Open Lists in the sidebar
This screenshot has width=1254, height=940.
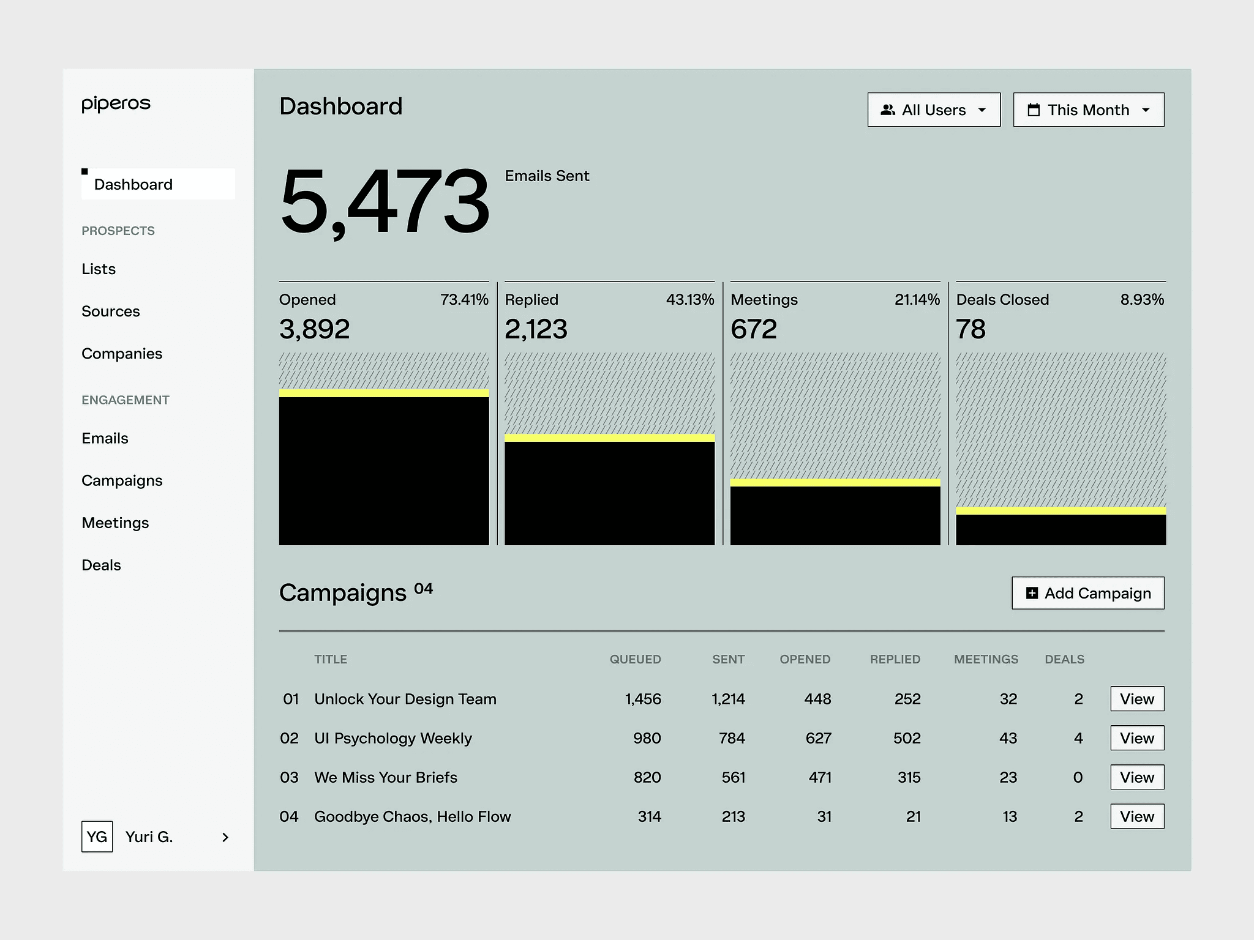pos(99,269)
